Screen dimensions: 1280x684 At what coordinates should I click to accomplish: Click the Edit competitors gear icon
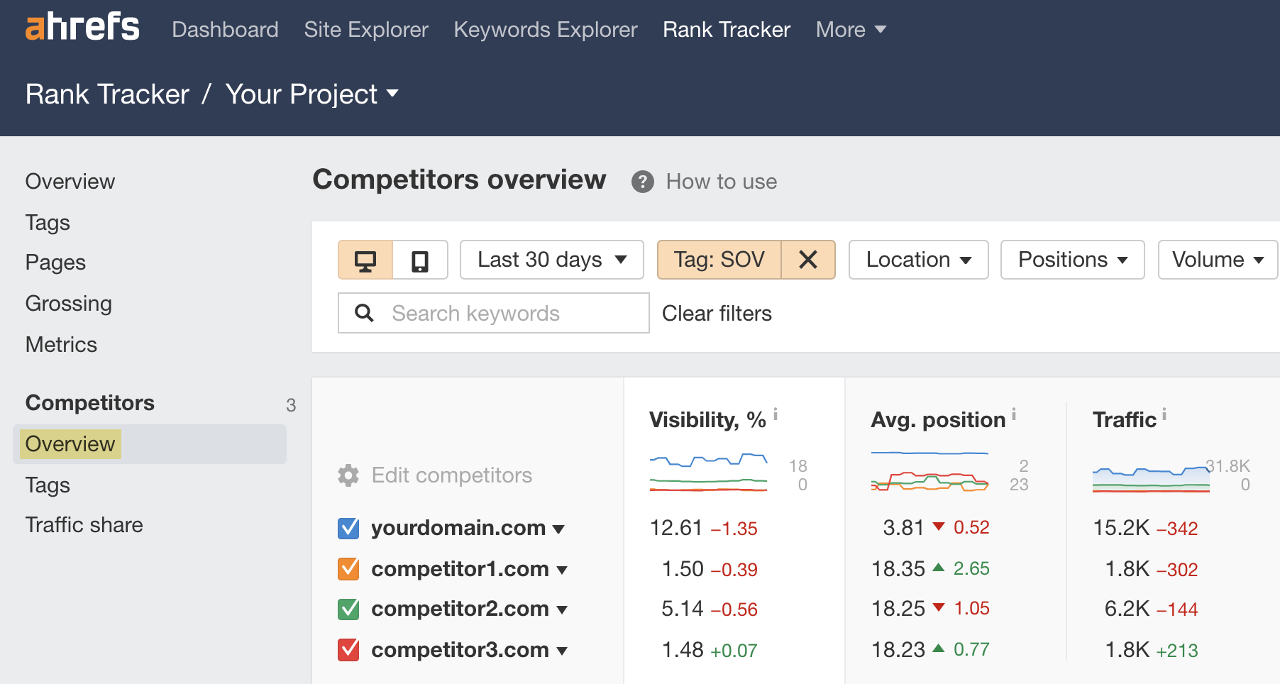click(348, 475)
